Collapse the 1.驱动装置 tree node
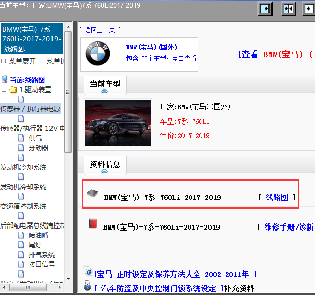The width and height of the screenshot is (315, 295). tap(4, 89)
